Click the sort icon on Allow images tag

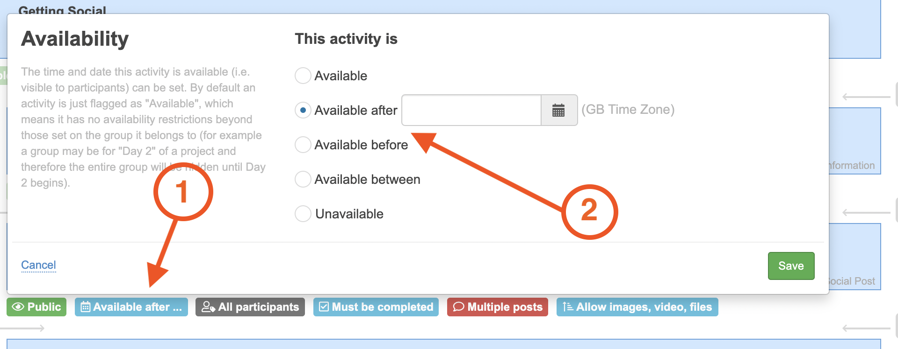click(x=568, y=307)
